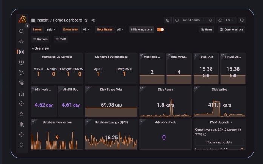Mark Home Dashboard as favorite with star
This screenshot has width=263, height=164.
pyautogui.click(x=86, y=20)
